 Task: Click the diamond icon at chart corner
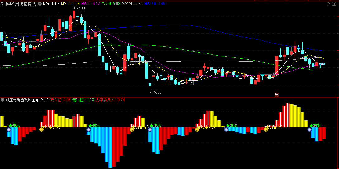328,4
